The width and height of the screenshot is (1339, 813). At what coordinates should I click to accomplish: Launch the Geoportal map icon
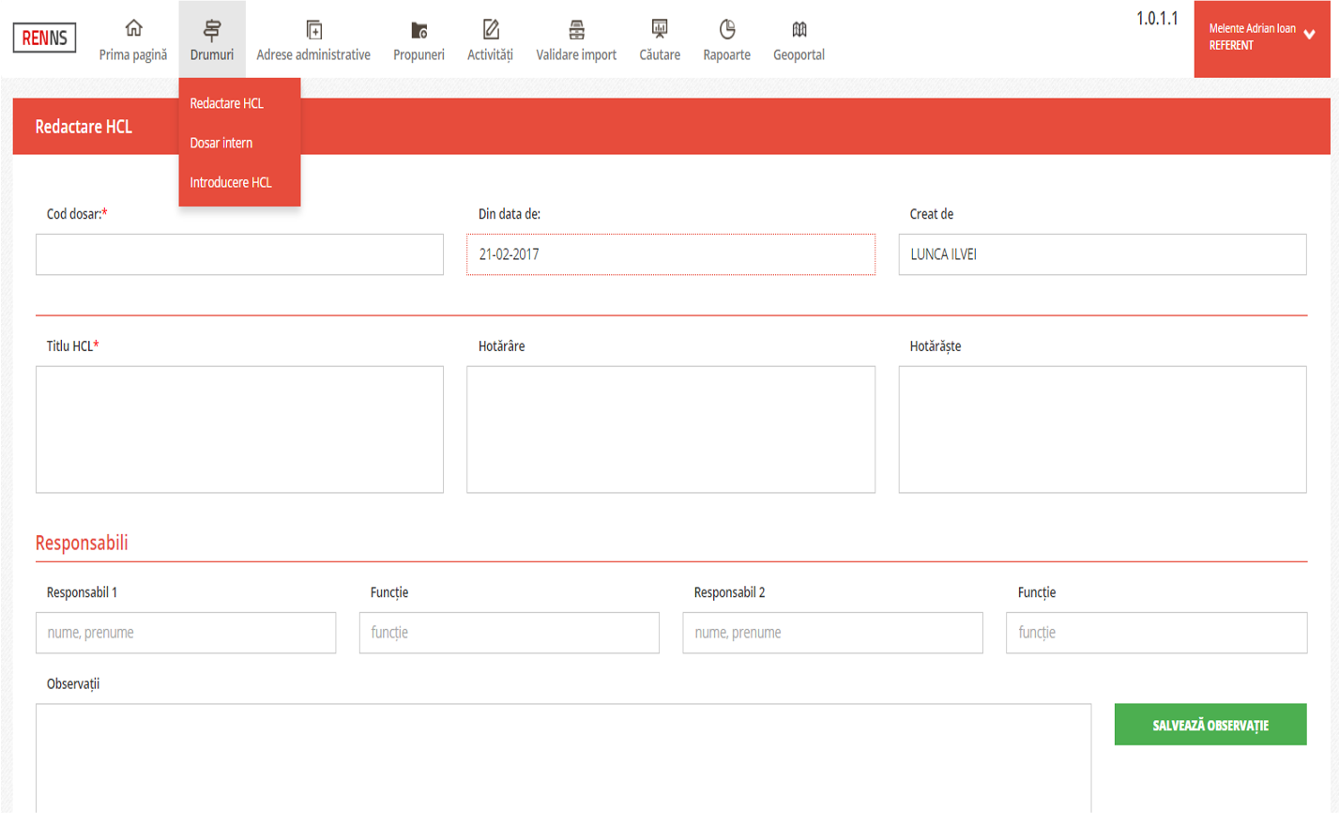[x=799, y=29]
